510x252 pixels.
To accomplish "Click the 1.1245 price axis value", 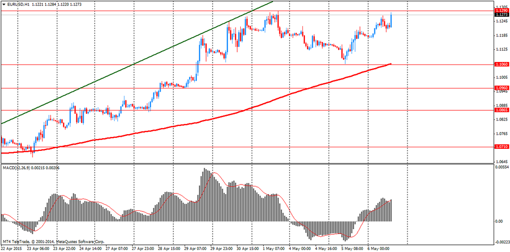I will click(501, 21).
